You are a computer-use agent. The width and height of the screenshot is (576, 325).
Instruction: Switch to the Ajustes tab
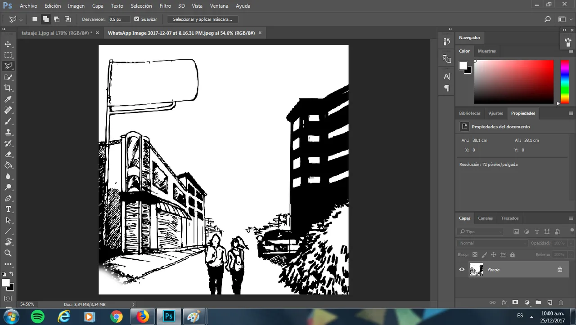tap(496, 113)
